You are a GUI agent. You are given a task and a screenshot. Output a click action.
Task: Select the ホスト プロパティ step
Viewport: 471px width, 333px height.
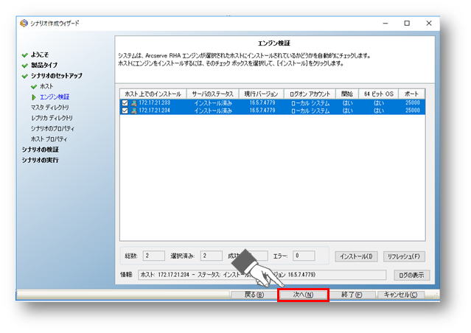tap(49, 139)
